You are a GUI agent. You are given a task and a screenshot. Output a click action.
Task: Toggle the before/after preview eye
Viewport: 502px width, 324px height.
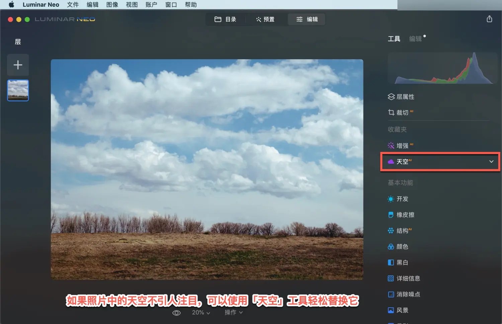tap(176, 312)
